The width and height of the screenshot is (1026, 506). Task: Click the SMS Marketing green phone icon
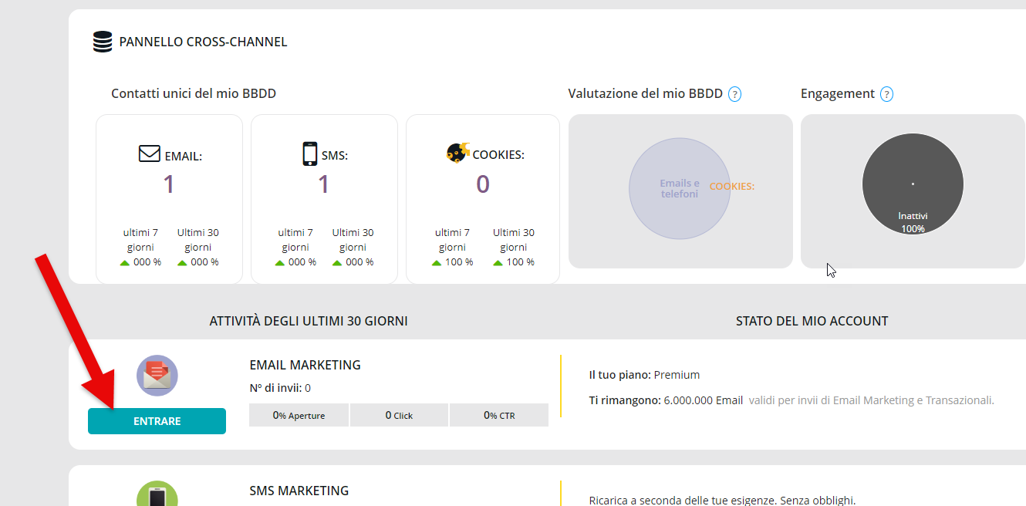pyautogui.click(x=157, y=495)
